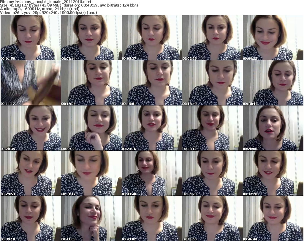Click the last thumbnail at 00:46:44

pos(273,218)
